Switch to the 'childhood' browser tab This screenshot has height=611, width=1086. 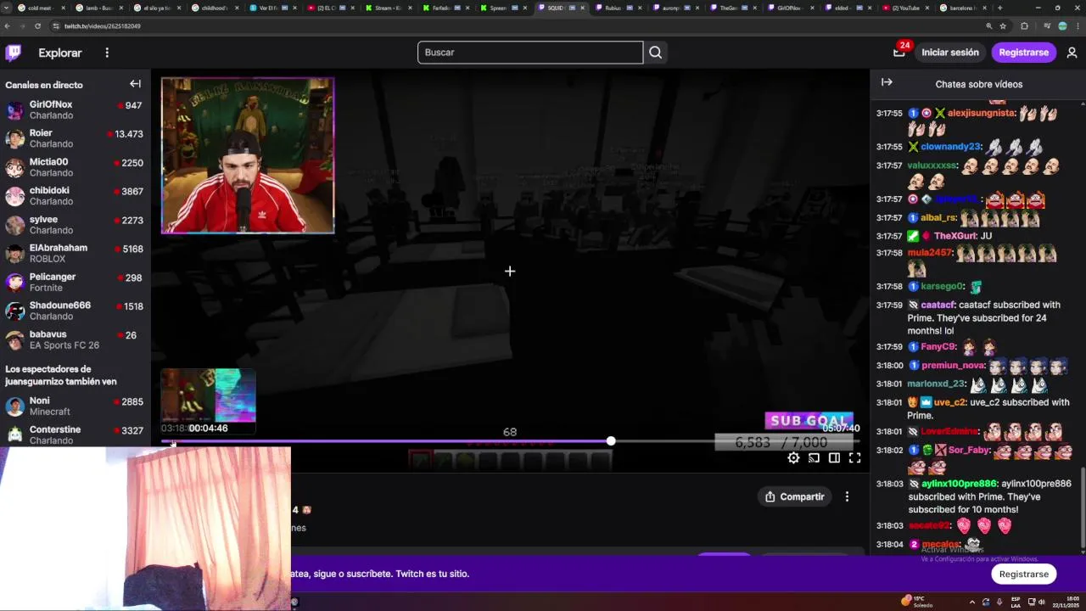[217, 8]
